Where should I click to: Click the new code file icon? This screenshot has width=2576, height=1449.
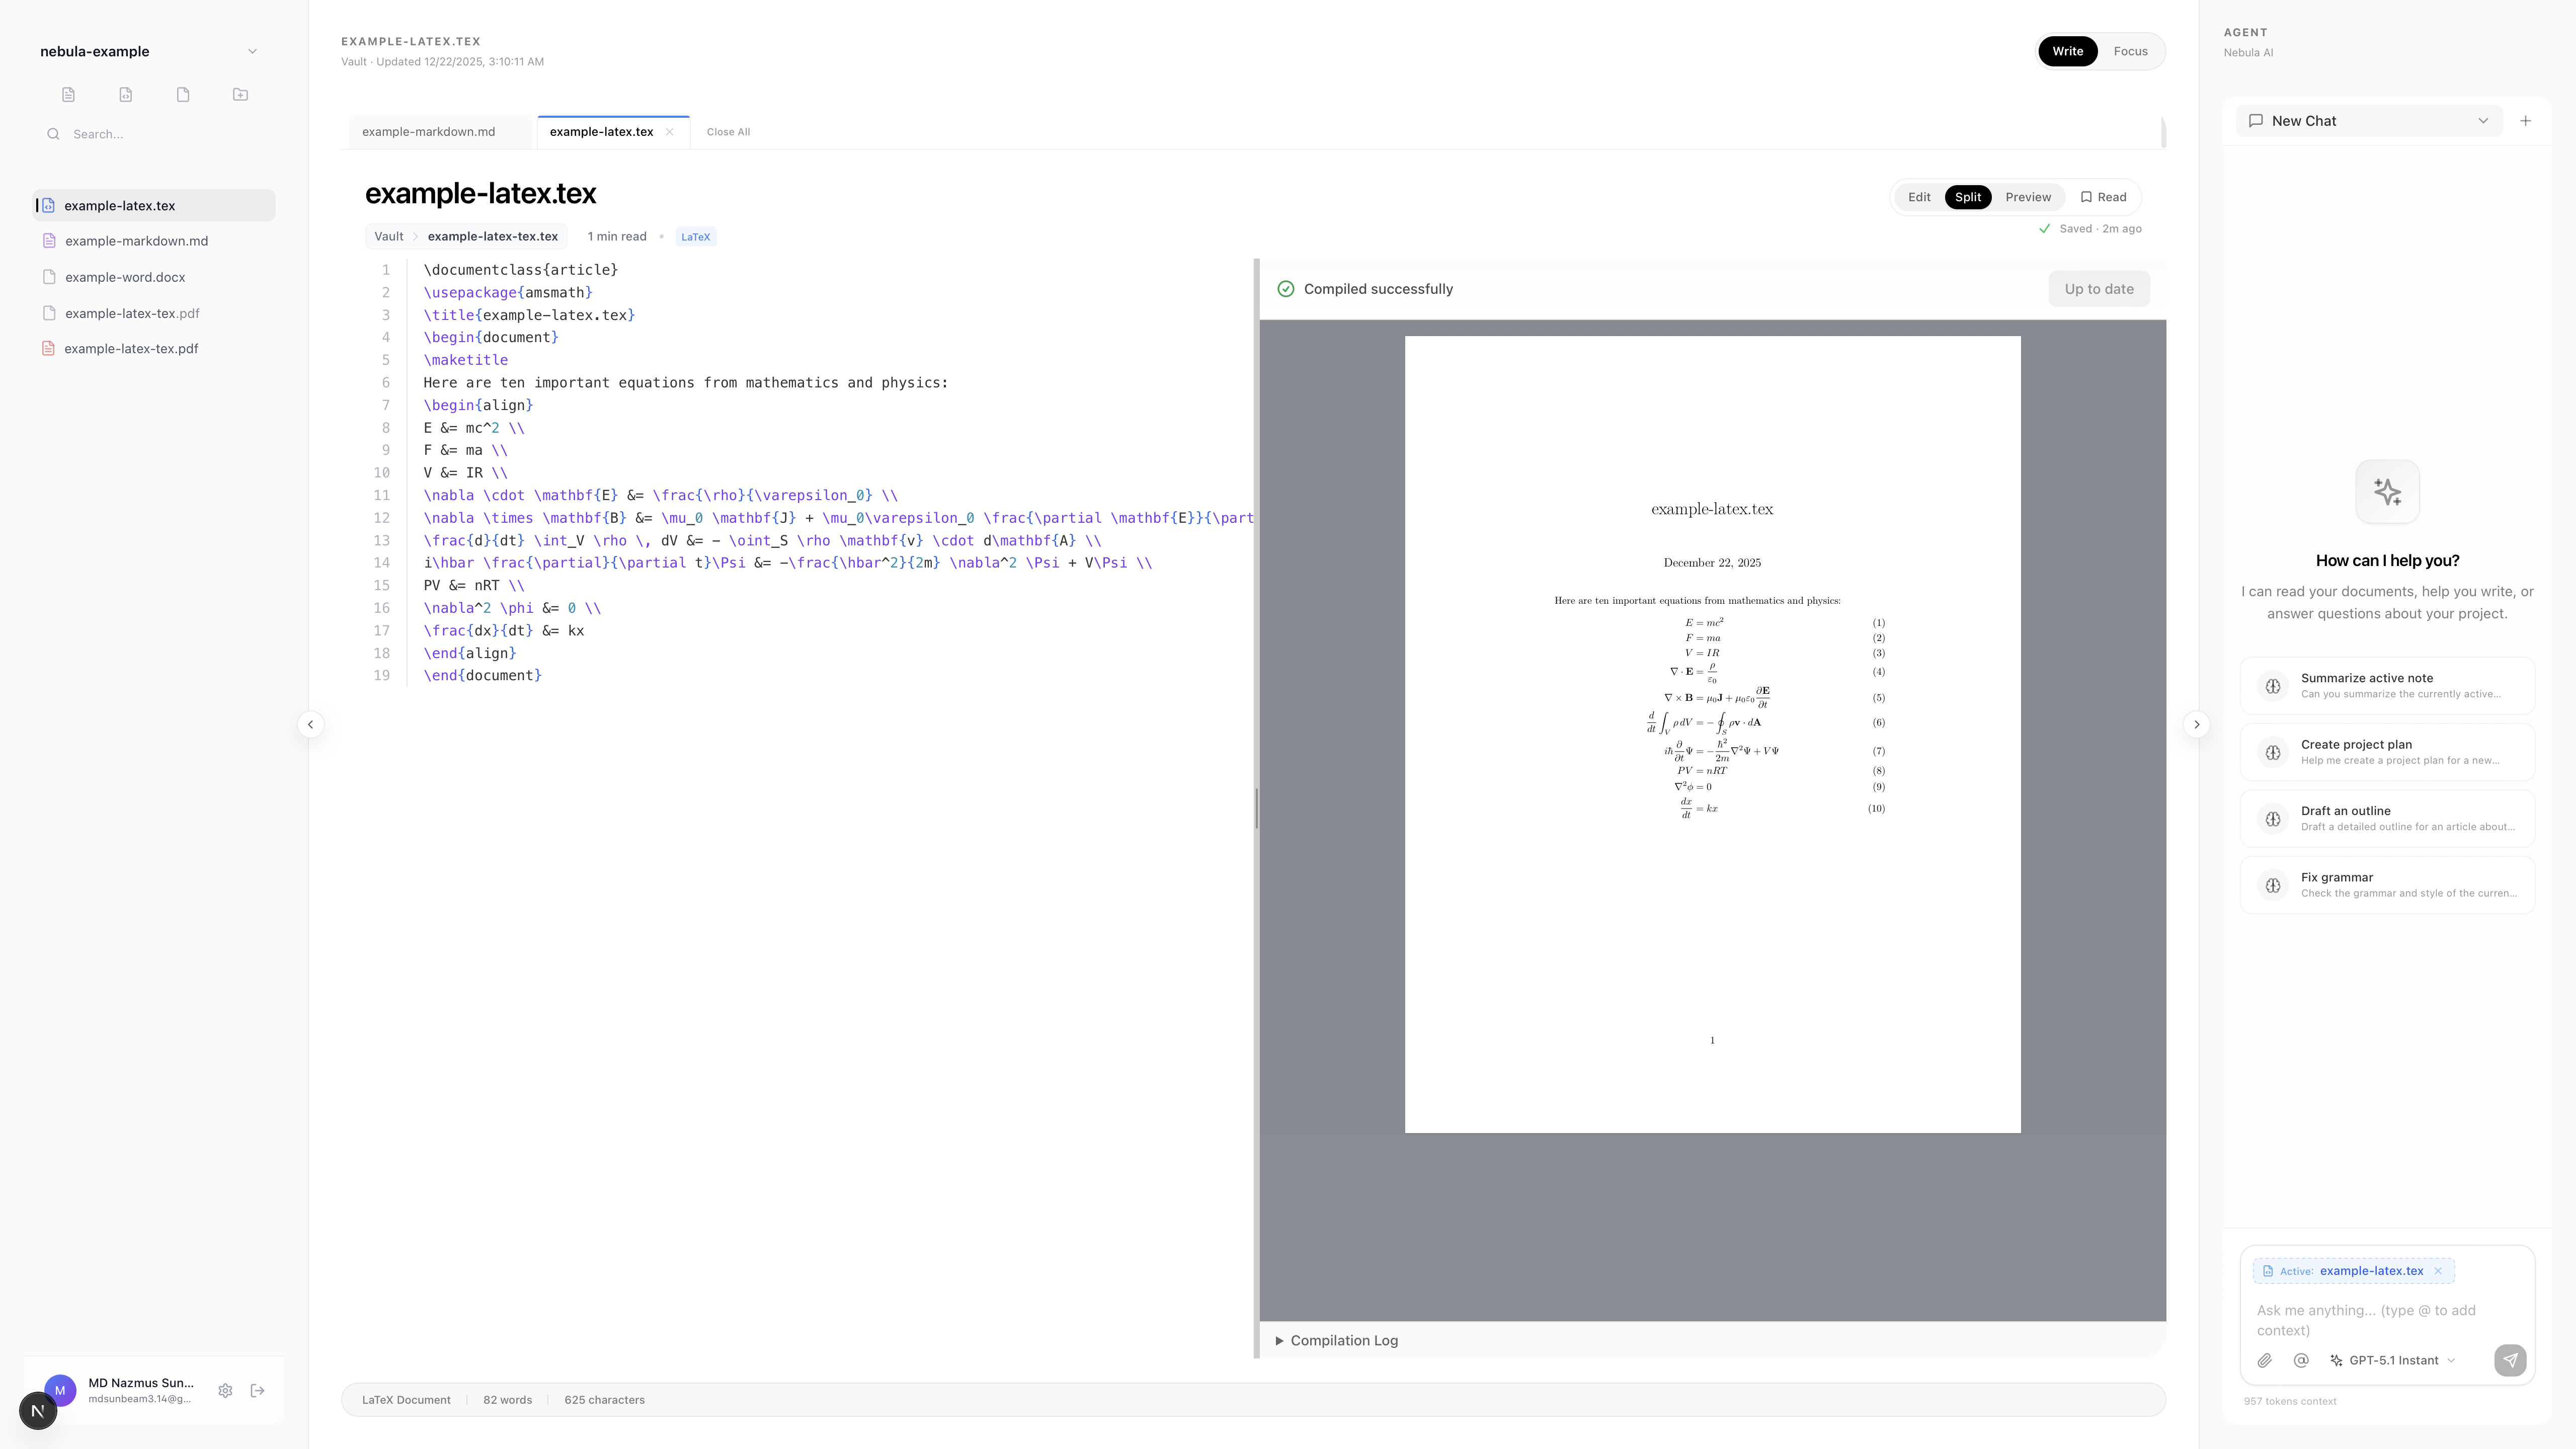[125, 94]
